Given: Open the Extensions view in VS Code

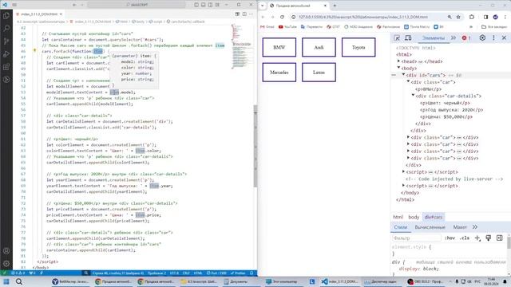Looking at the screenshot, I should click(x=6, y=67).
